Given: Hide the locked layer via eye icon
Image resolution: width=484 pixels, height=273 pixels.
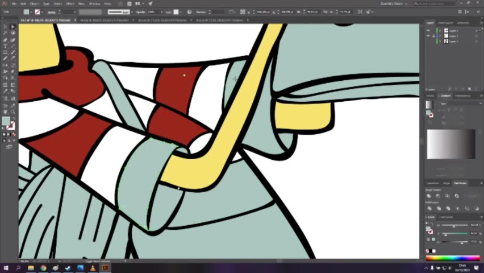Looking at the screenshot, I should [x=428, y=36].
